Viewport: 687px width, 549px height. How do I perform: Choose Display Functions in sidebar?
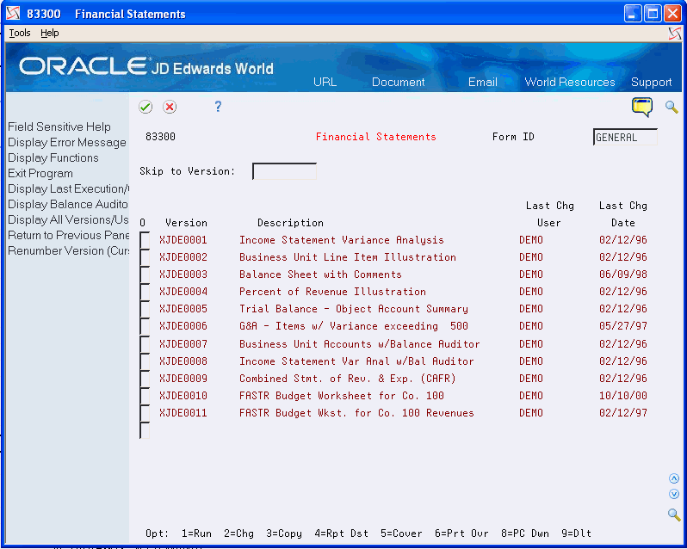coord(53,157)
